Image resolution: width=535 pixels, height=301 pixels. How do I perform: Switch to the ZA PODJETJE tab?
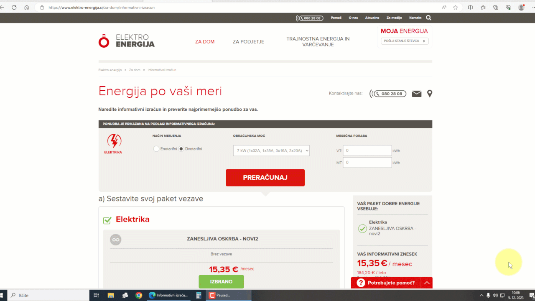pyautogui.click(x=248, y=41)
